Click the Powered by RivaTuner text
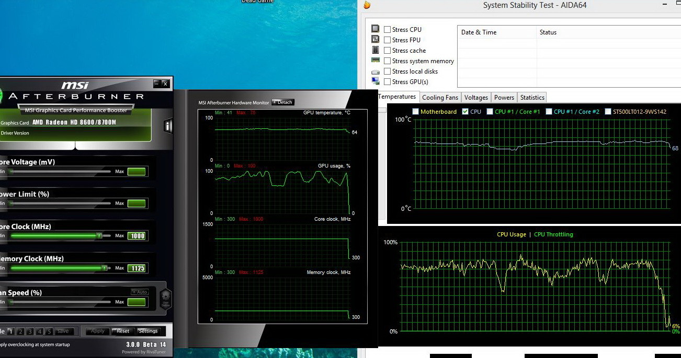Image resolution: width=681 pixels, height=358 pixels. pos(144,352)
